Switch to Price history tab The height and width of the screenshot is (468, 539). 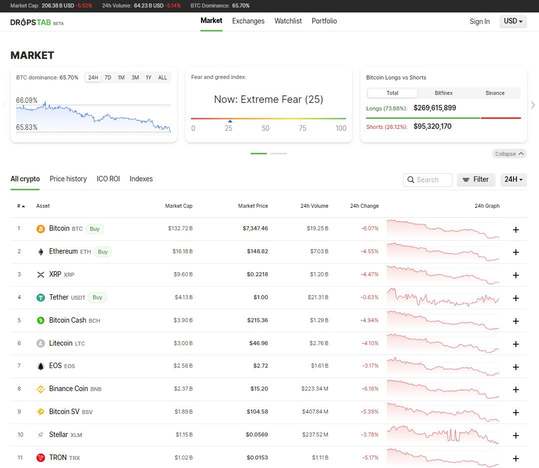pos(68,179)
